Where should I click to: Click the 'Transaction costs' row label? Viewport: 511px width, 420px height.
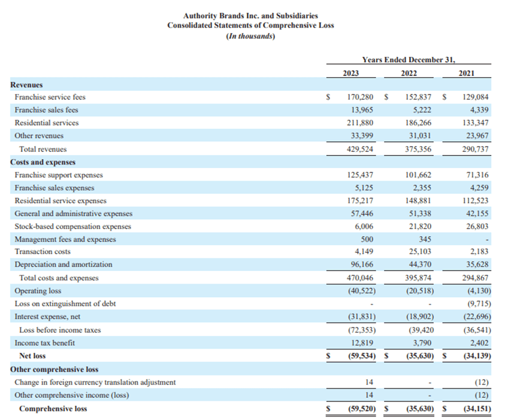[x=43, y=252]
